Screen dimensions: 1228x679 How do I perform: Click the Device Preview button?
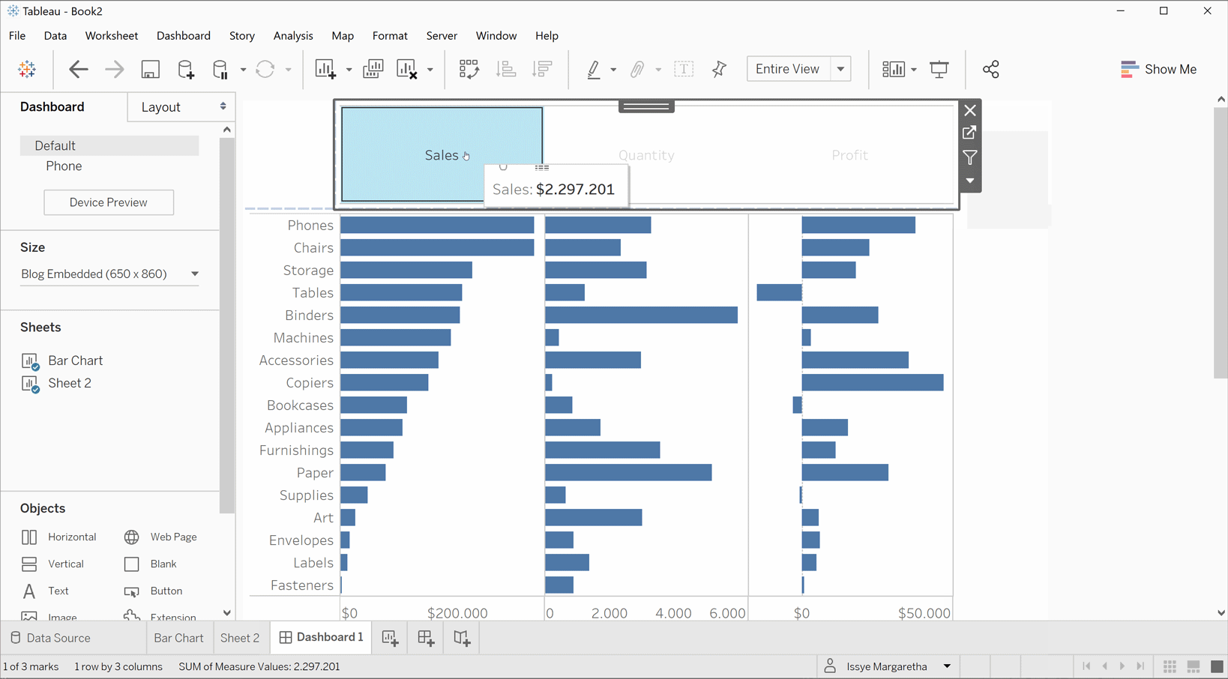(109, 202)
